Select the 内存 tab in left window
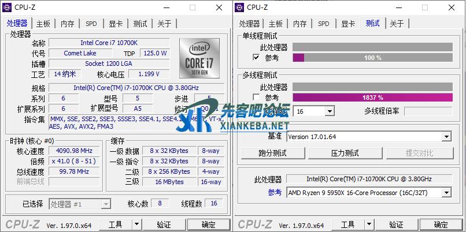The image size is (466, 232). (68, 24)
